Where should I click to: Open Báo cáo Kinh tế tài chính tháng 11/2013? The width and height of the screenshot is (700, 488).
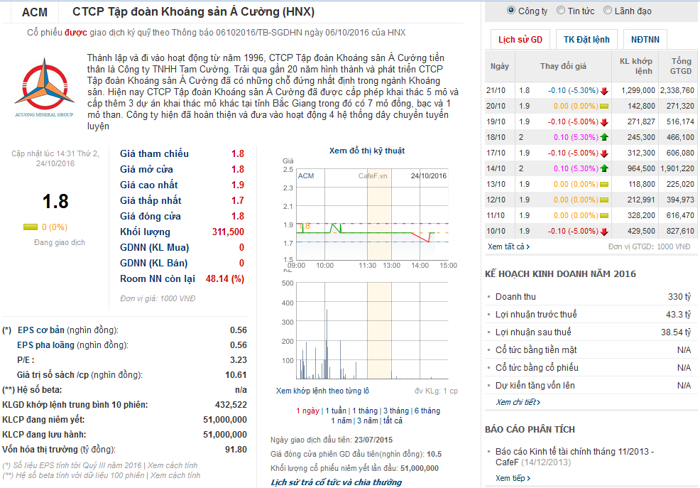574,456
